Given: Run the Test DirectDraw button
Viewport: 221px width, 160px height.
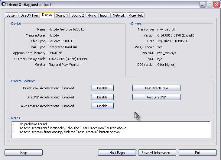Looking at the screenshot, I should (x=156, y=88).
